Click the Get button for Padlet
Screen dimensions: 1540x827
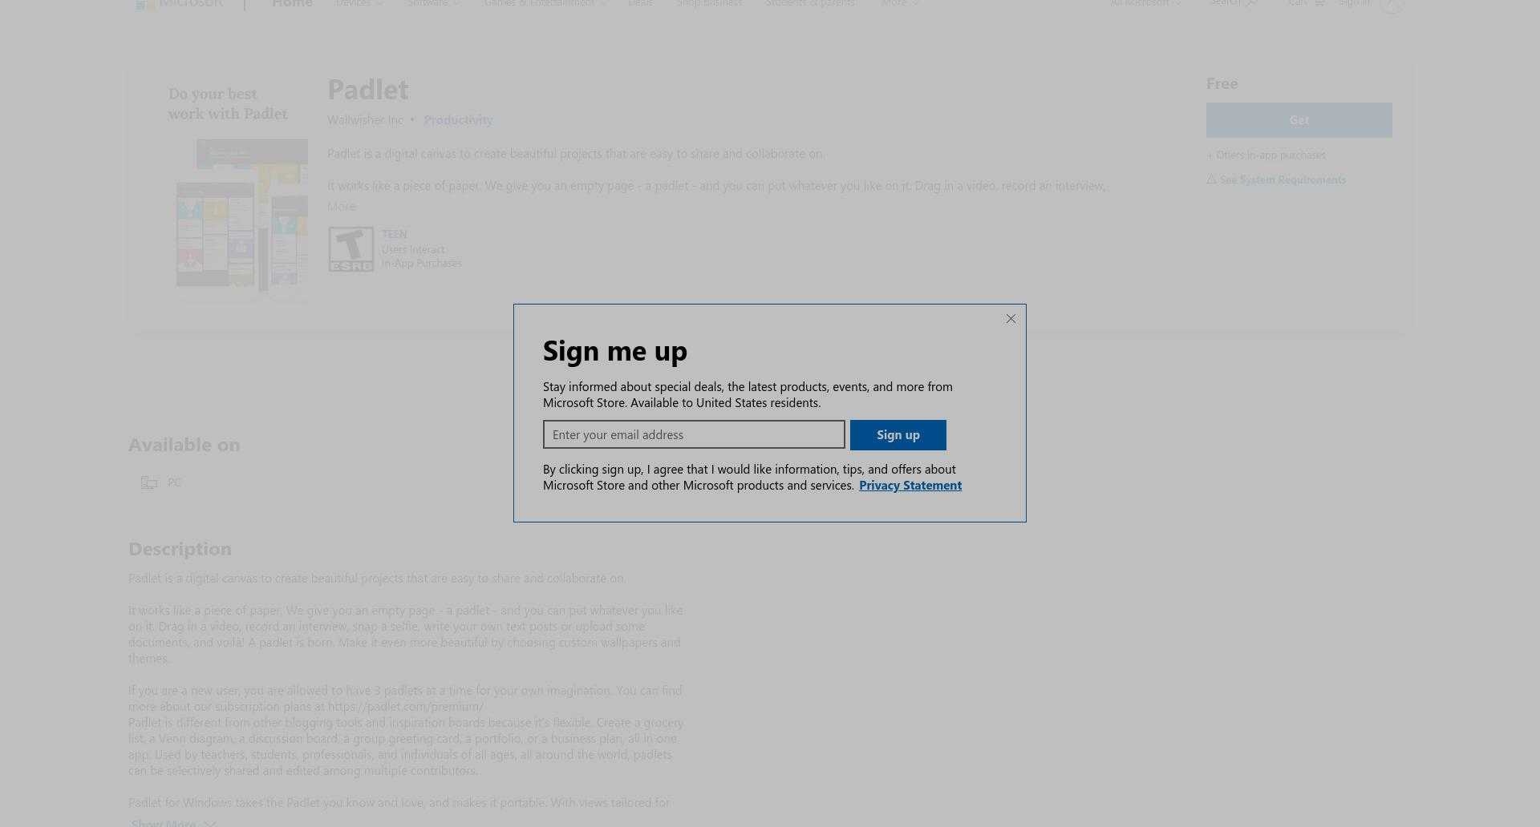(x=1299, y=120)
